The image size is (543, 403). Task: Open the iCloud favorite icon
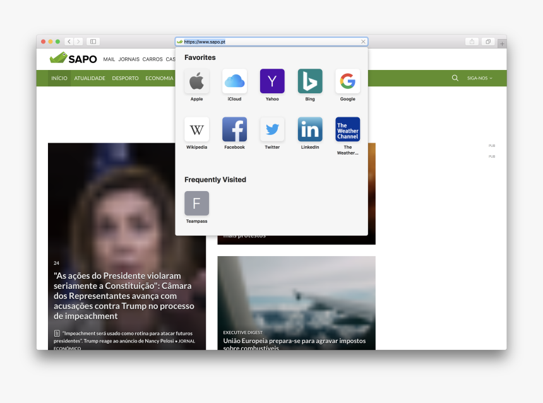[x=234, y=81]
